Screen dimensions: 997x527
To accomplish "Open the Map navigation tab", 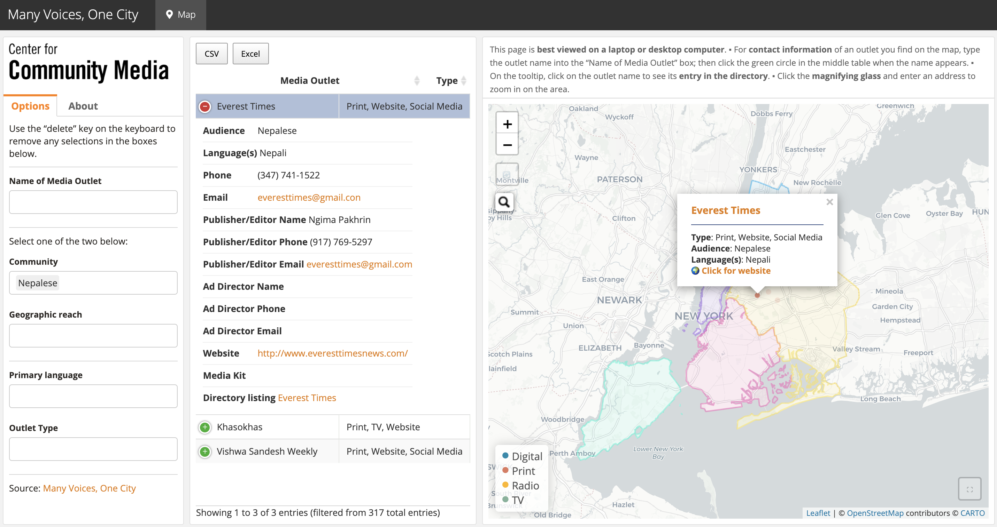I will pos(181,15).
